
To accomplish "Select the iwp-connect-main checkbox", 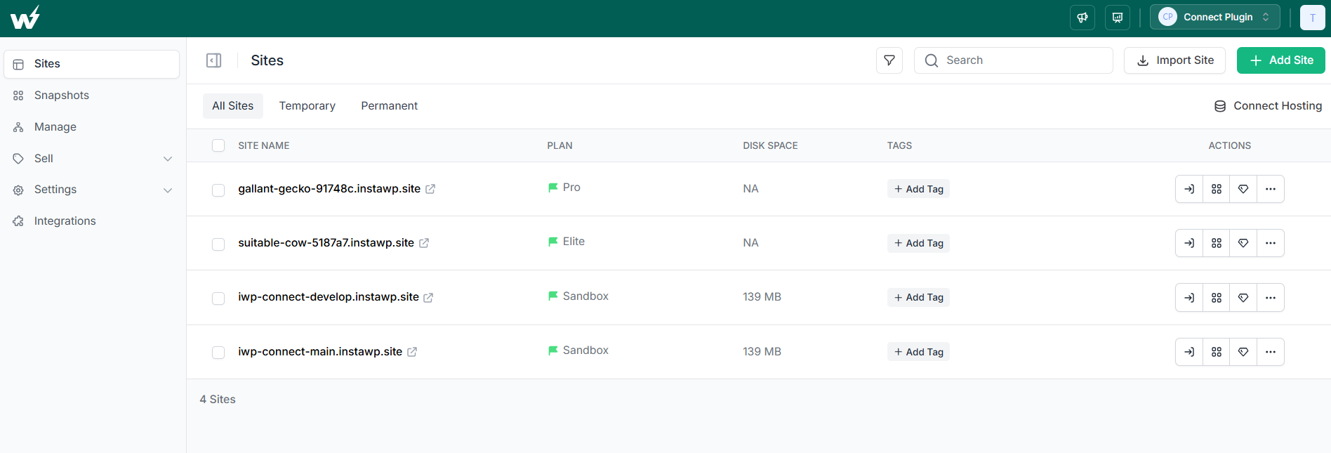I will [x=218, y=353].
